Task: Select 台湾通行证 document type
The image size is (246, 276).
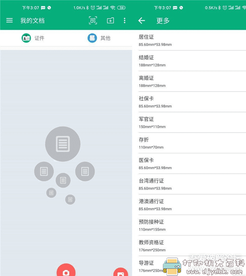Action: (192, 184)
